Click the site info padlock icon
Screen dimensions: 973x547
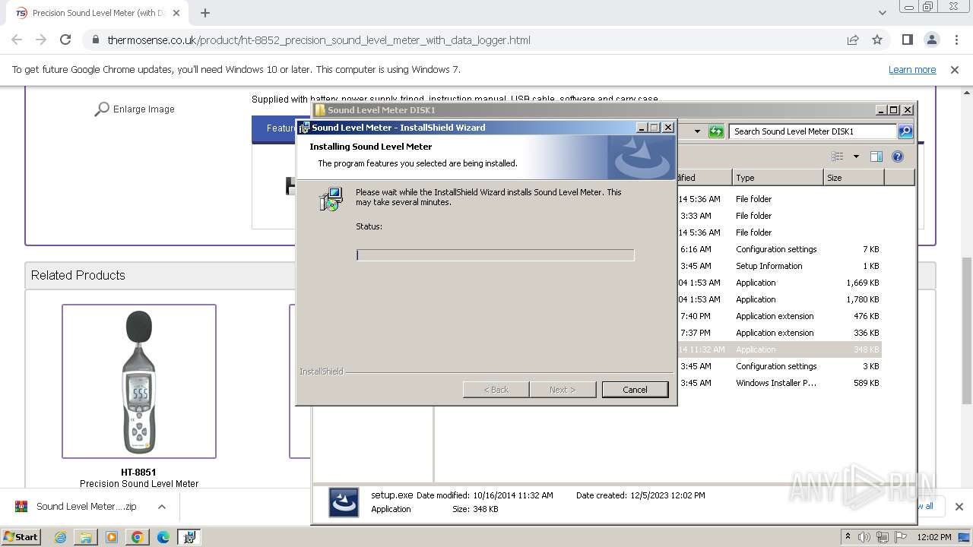click(95, 40)
